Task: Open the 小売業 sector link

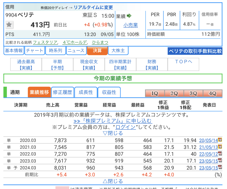Action: click(x=130, y=25)
